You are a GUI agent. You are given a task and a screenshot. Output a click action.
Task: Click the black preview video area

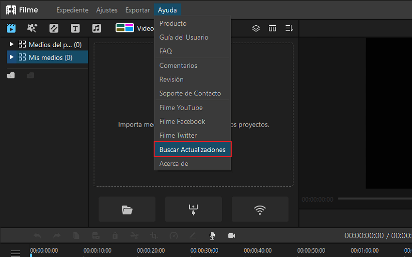point(389,113)
